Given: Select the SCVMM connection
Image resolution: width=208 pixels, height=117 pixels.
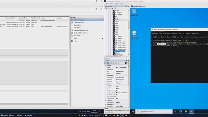Looking at the screenshot, I should click(117, 53).
